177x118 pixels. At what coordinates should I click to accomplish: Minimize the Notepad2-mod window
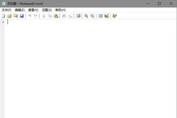[148, 3]
